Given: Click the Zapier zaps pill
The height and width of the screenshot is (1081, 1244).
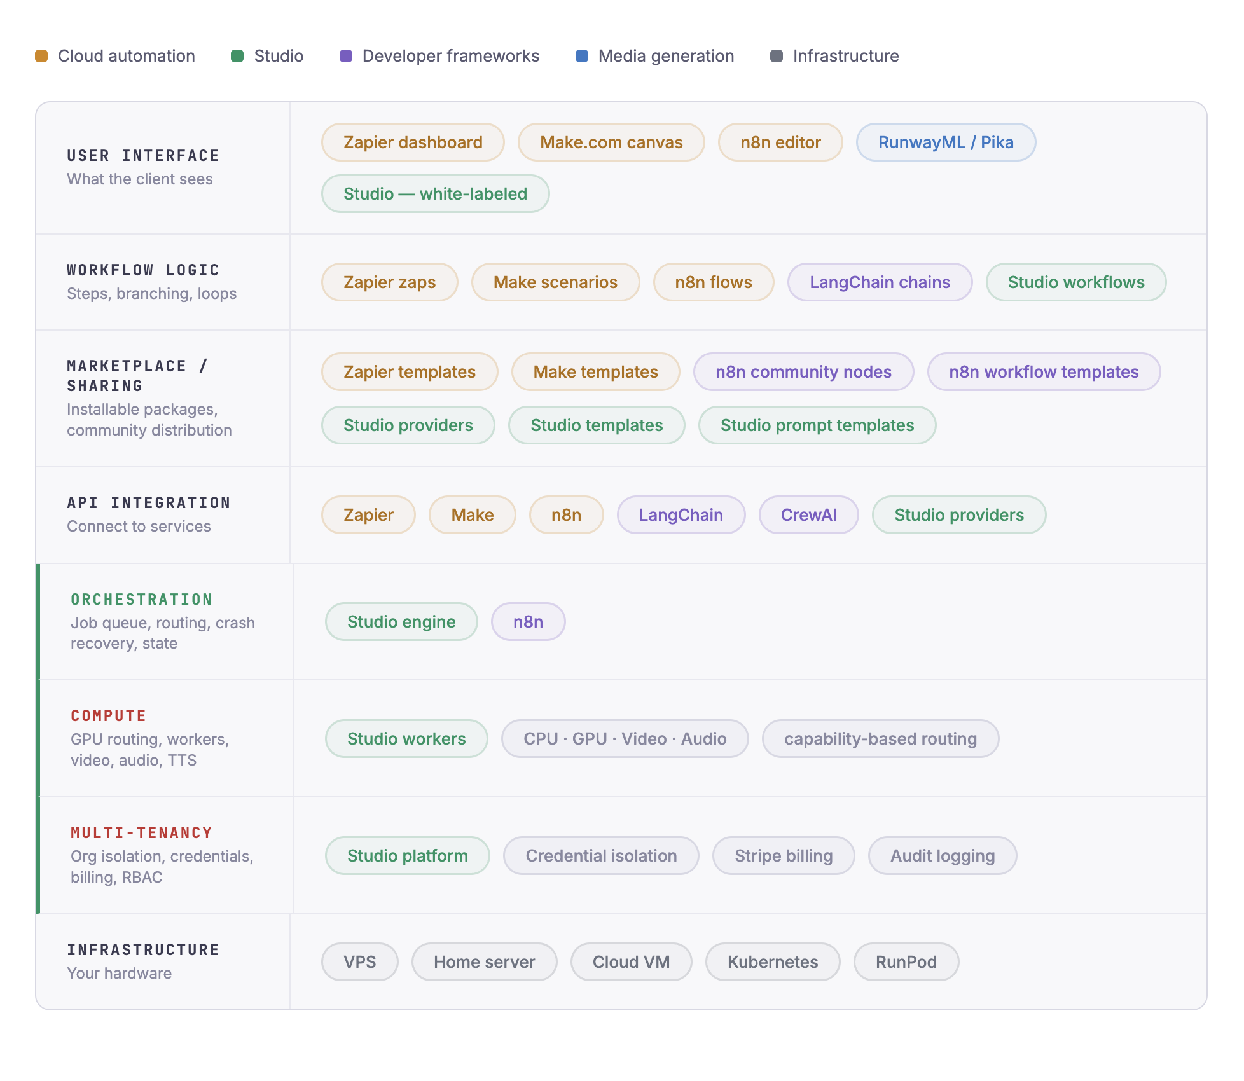Looking at the screenshot, I should click(x=389, y=282).
